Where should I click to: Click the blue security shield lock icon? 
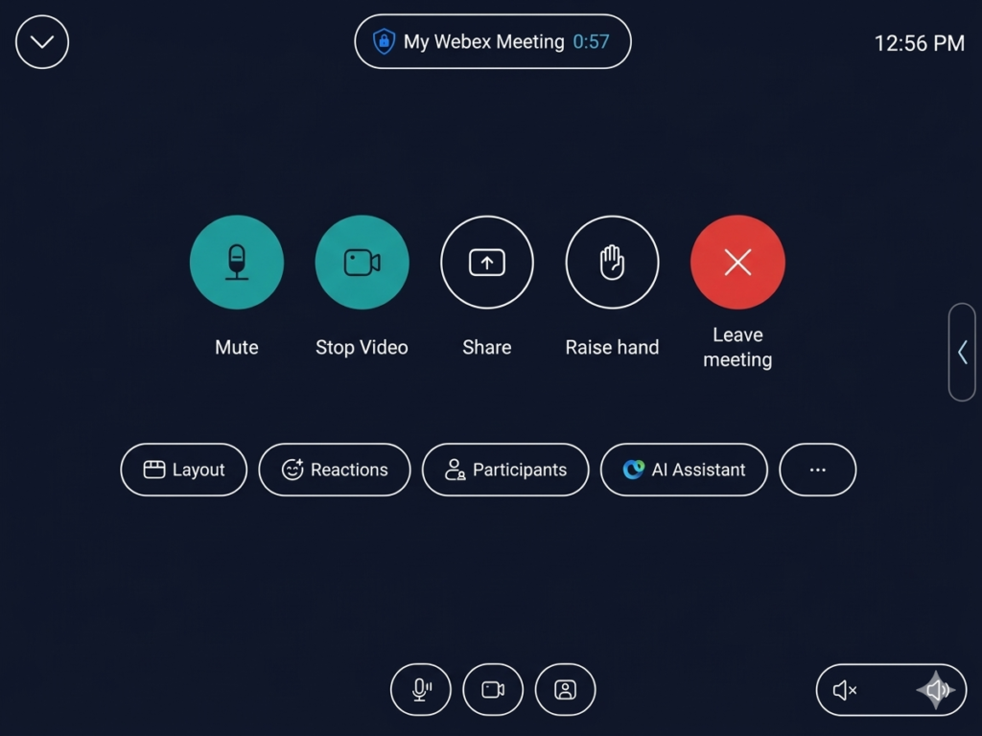tap(385, 42)
